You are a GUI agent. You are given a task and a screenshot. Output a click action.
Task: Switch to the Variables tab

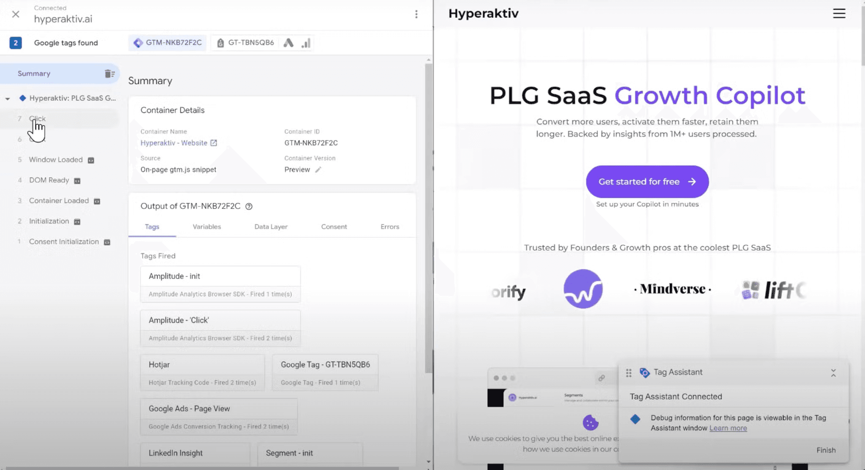click(x=207, y=226)
